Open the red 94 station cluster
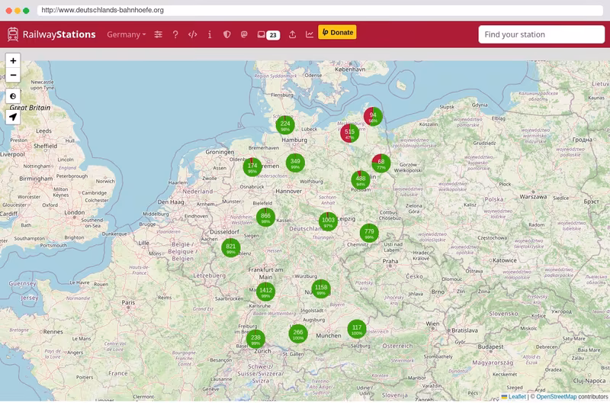This screenshot has width=610, height=403. click(373, 116)
